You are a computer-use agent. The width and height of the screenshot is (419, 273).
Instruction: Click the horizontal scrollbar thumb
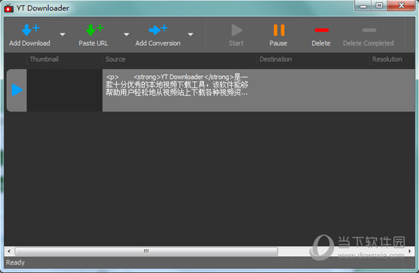click(x=146, y=251)
